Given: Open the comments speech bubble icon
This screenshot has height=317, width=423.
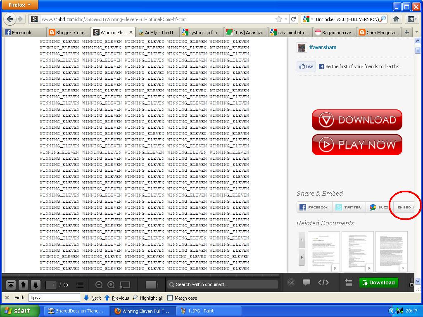Looking at the screenshot, I should 307,282.
